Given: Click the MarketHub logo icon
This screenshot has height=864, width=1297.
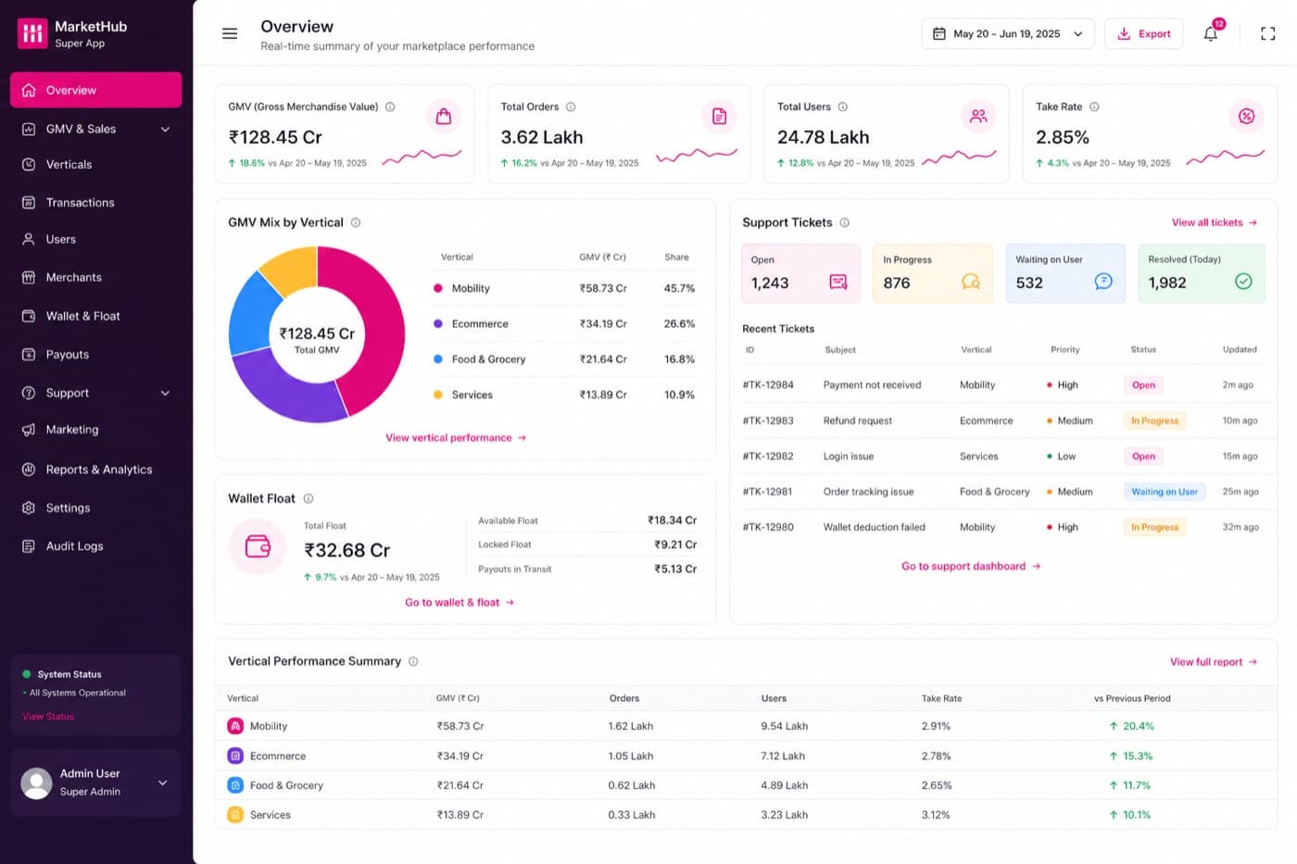Looking at the screenshot, I should 32,33.
